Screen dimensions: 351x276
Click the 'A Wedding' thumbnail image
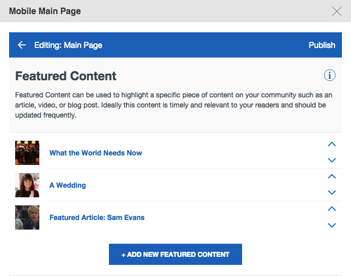[x=27, y=185]
